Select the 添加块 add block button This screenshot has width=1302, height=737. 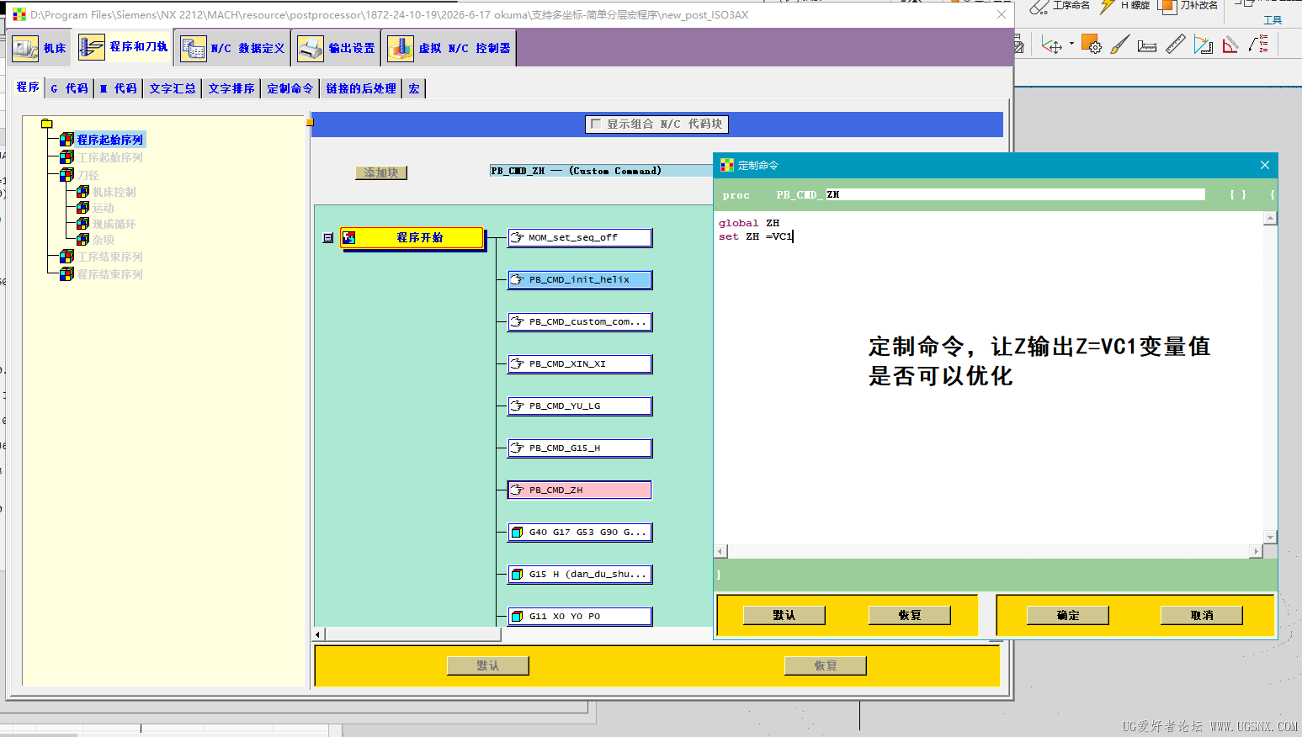[381, 172]
